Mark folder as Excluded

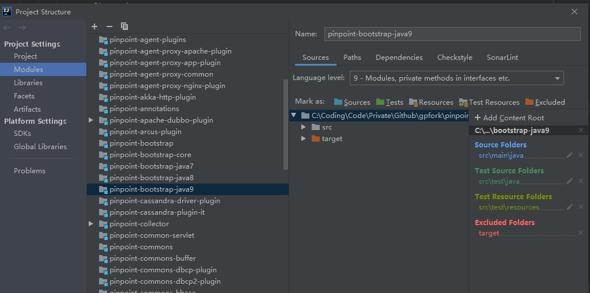(545, 102)
